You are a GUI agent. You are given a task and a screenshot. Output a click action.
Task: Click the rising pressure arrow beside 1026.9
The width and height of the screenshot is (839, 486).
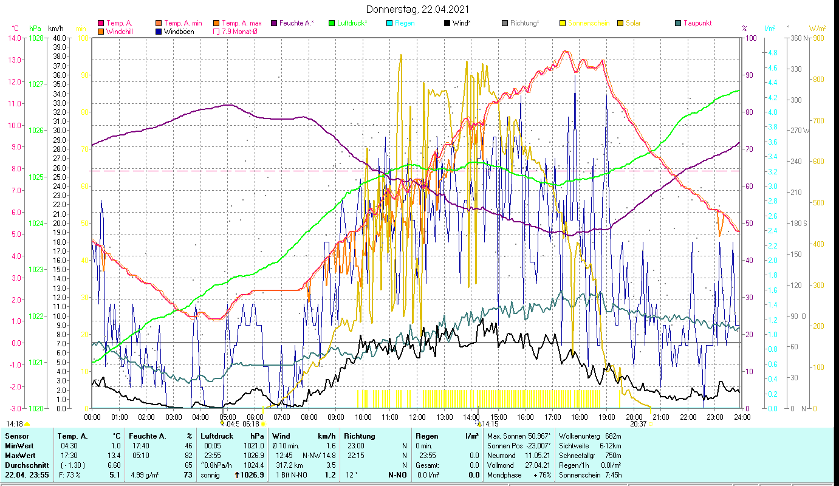pos(236,475)
